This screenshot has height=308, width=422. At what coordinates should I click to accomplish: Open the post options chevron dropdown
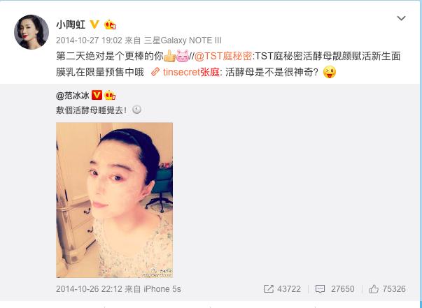pyautogui.click(x=401, y=18)
